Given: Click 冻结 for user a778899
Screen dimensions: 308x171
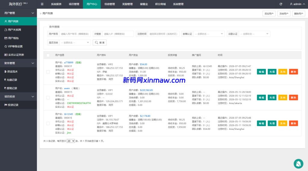Looking at the screenshot, I should 283,72.
